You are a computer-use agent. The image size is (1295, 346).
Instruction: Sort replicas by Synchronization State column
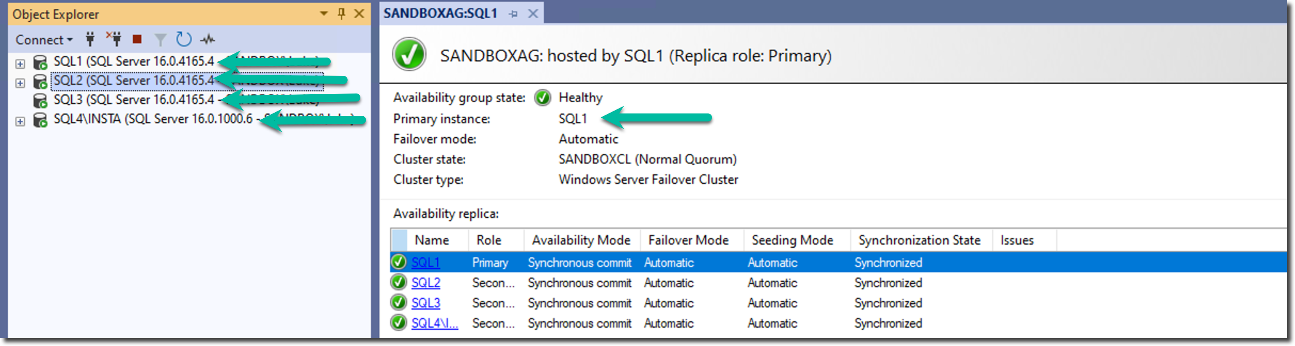coord(919,240)
